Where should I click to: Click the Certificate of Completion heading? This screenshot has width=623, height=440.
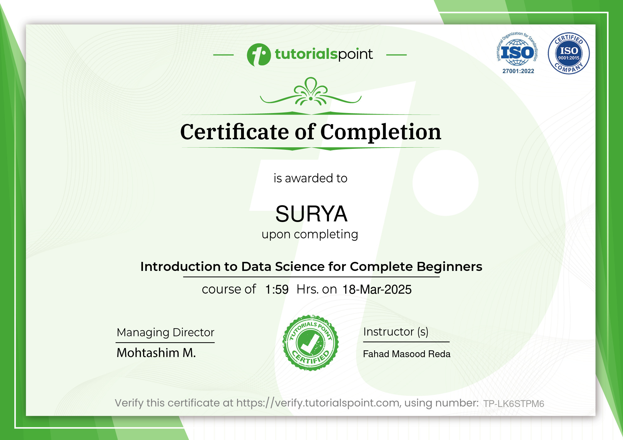pos(311,132)
